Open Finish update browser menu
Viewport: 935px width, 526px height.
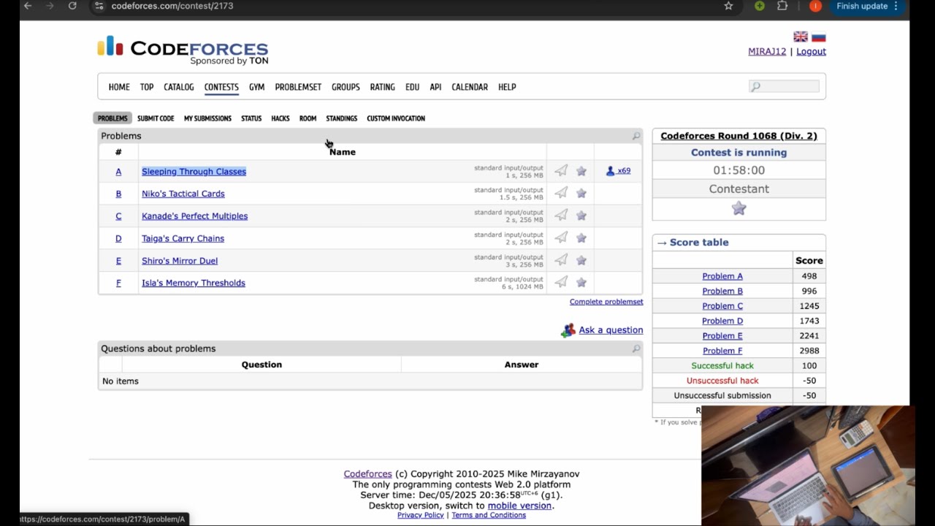click(867, 6)
